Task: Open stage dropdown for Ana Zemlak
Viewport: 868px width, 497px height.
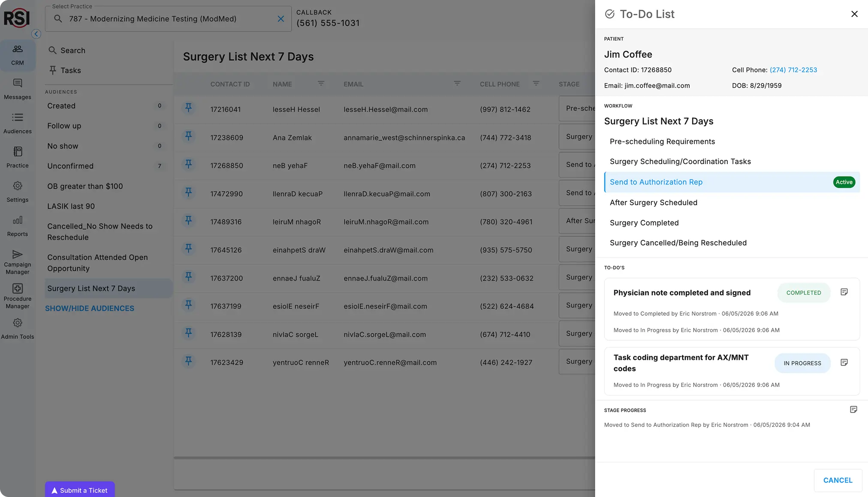Action: pyautogui.click(x=577, y=137)
